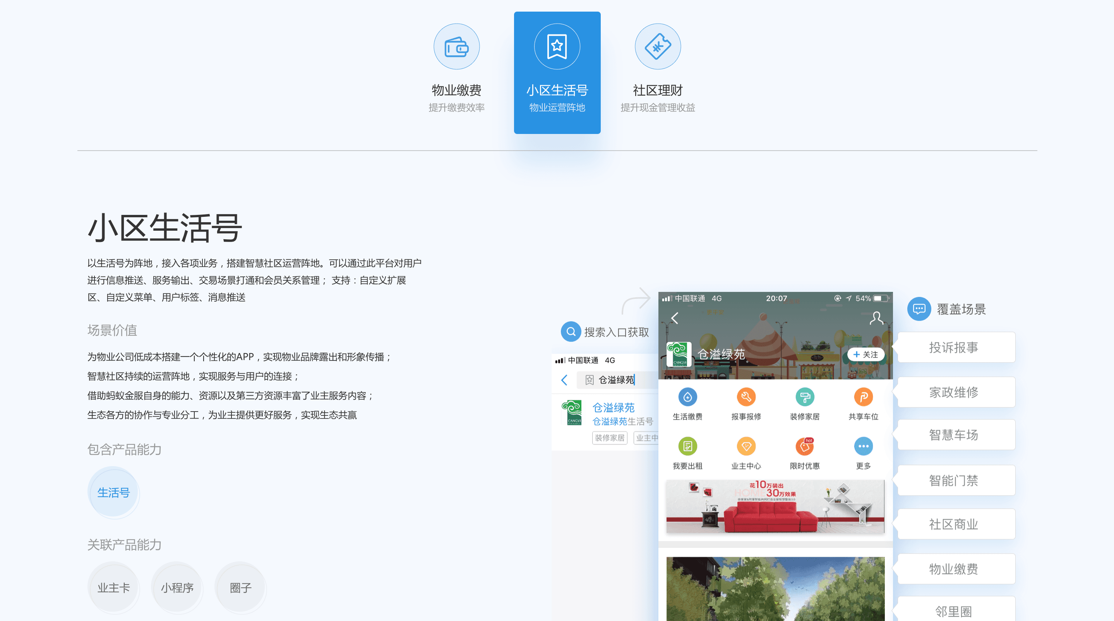Tap the 限时优惠 hot tag icon
Screen dimensions: 1114x621
coord(804,446)
